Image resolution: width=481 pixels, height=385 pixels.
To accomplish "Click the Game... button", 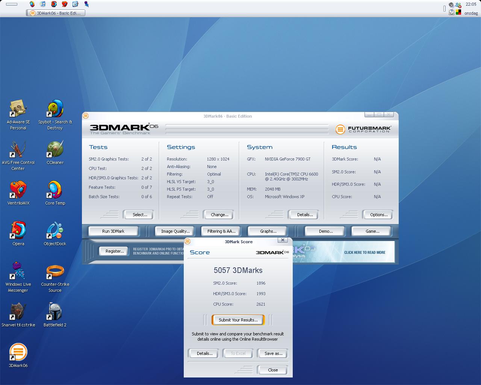I will [372, 231].
